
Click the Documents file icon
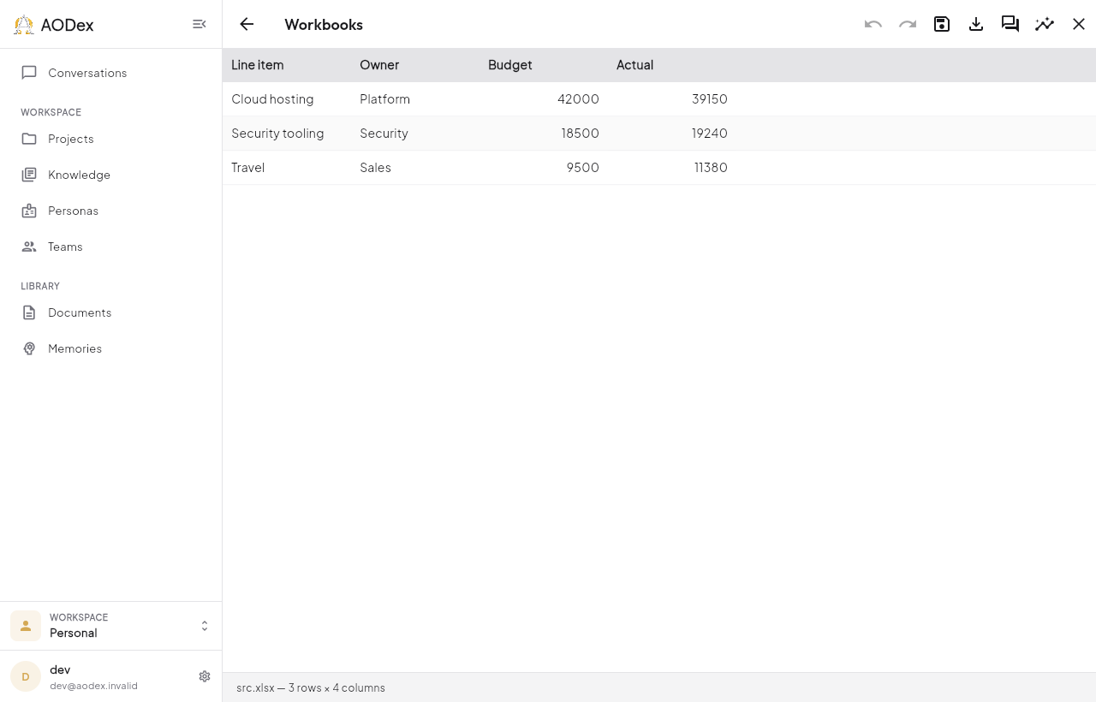(29, 312)
